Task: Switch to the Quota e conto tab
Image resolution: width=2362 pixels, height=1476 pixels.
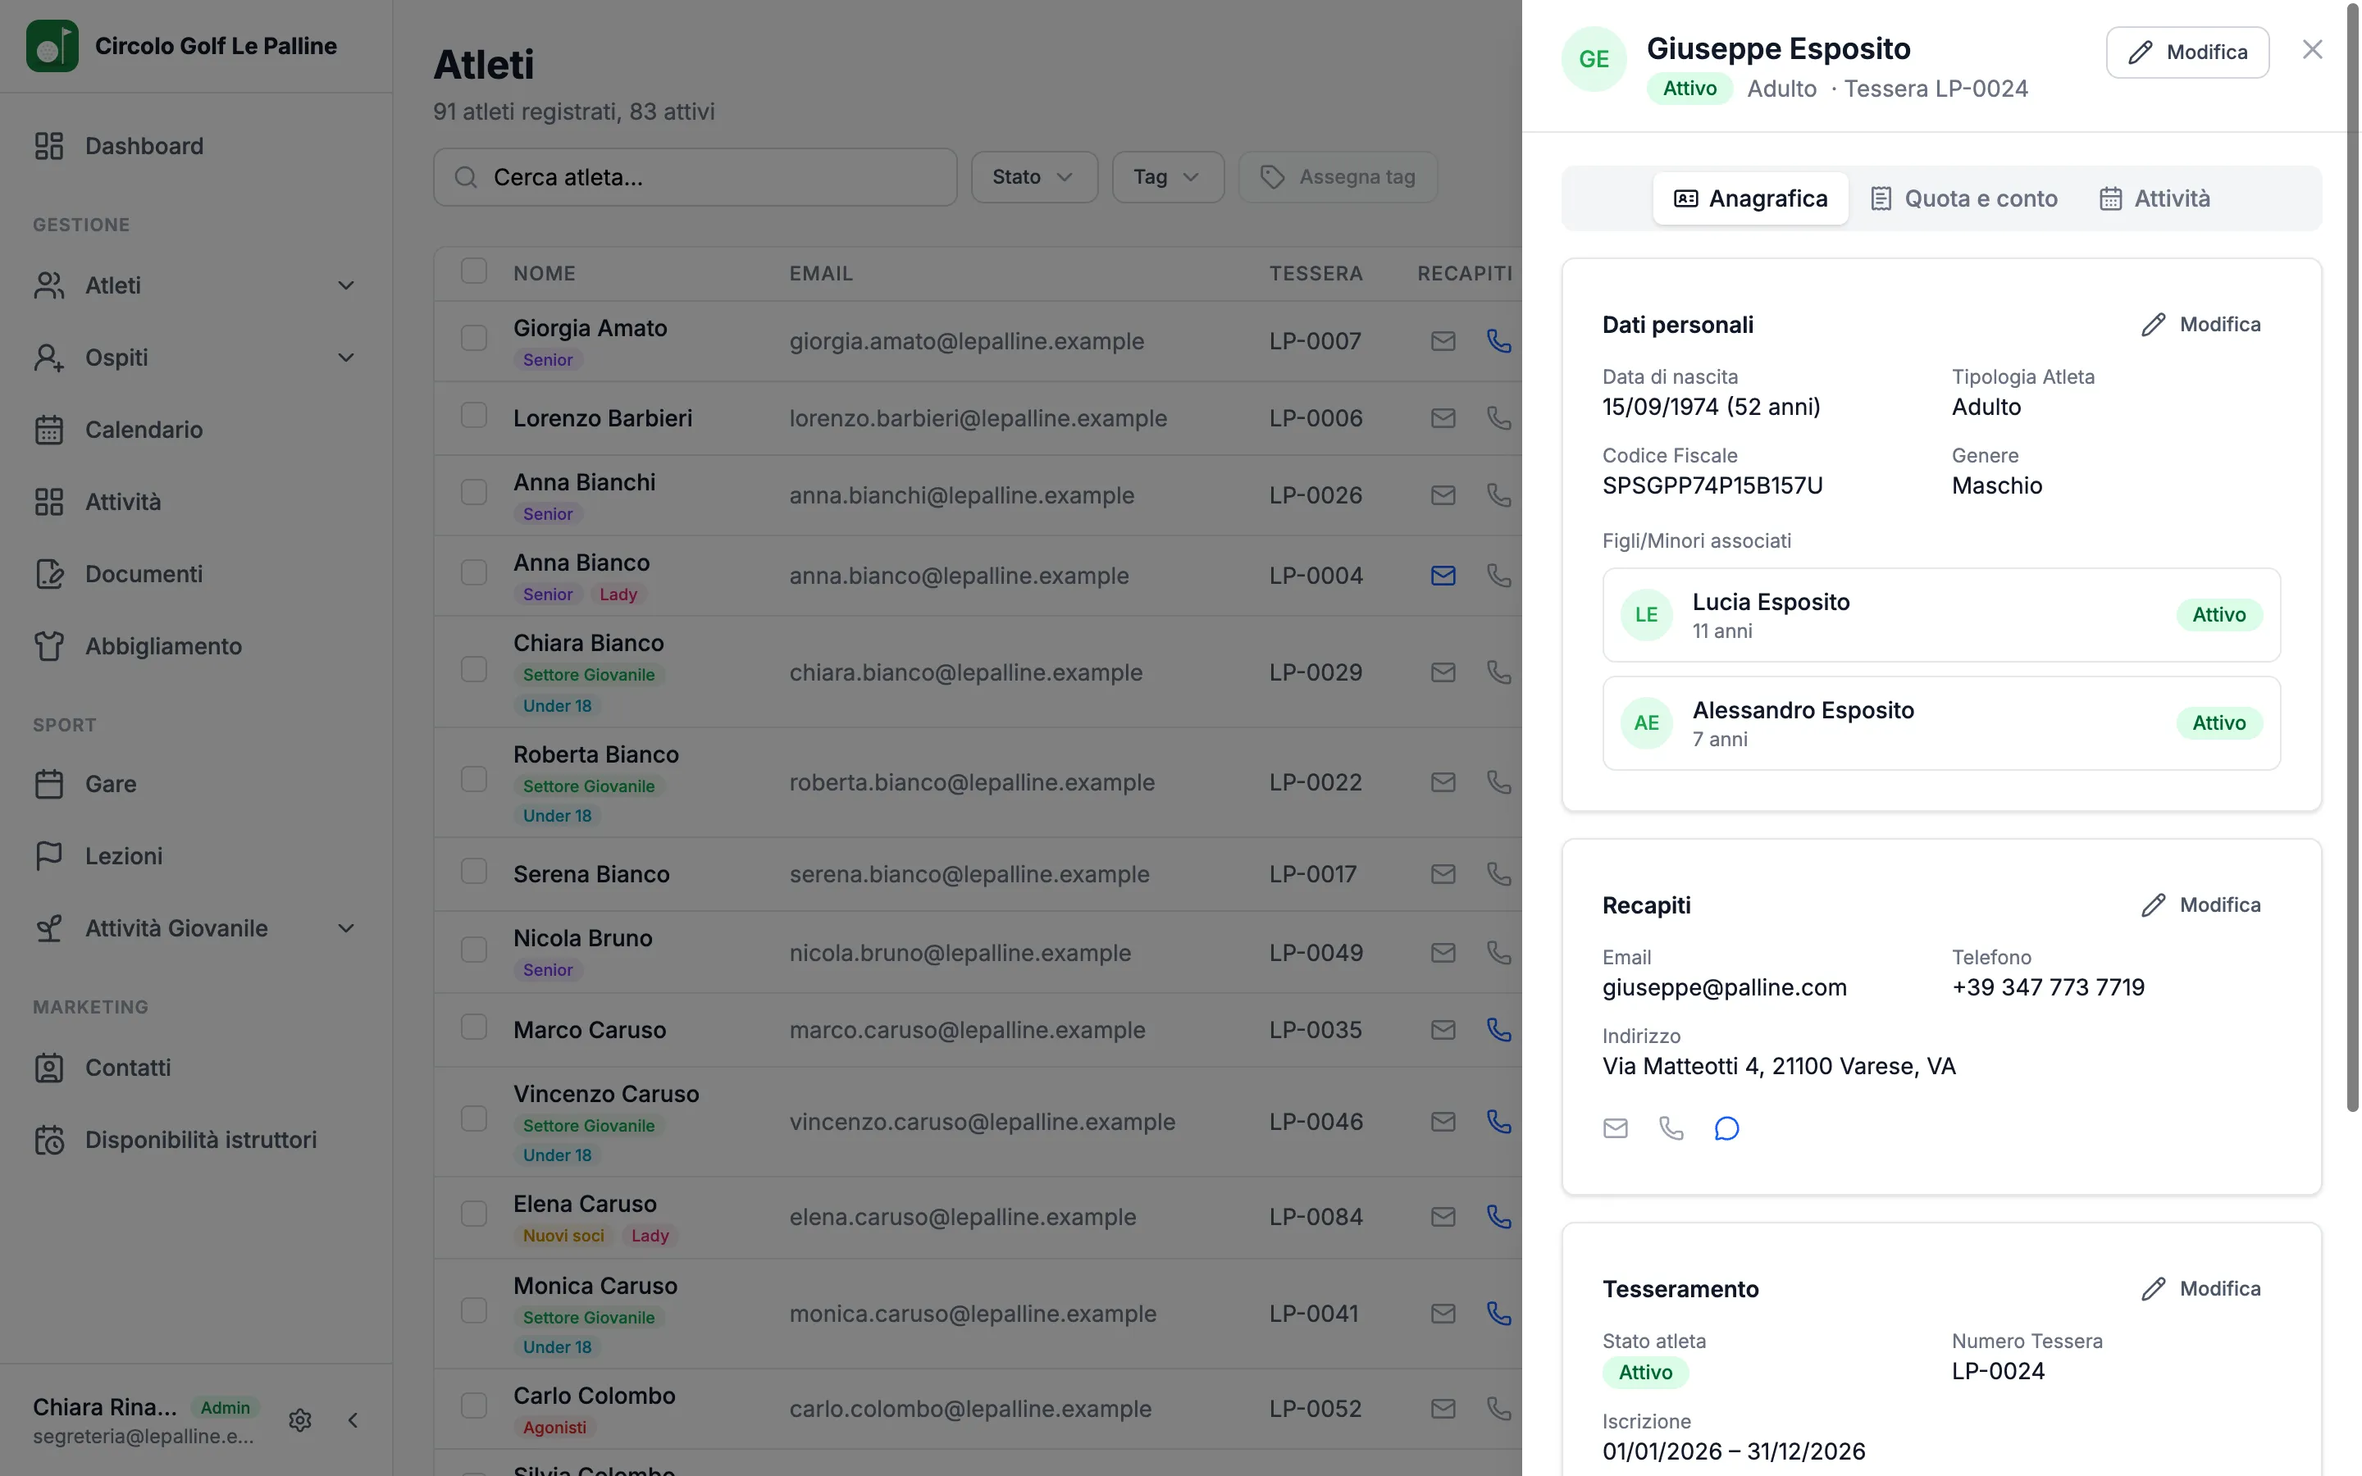Action: [x=1963, y=199]
